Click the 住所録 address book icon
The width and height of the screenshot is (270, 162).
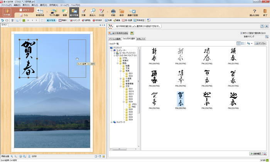(x=7, y=13)
